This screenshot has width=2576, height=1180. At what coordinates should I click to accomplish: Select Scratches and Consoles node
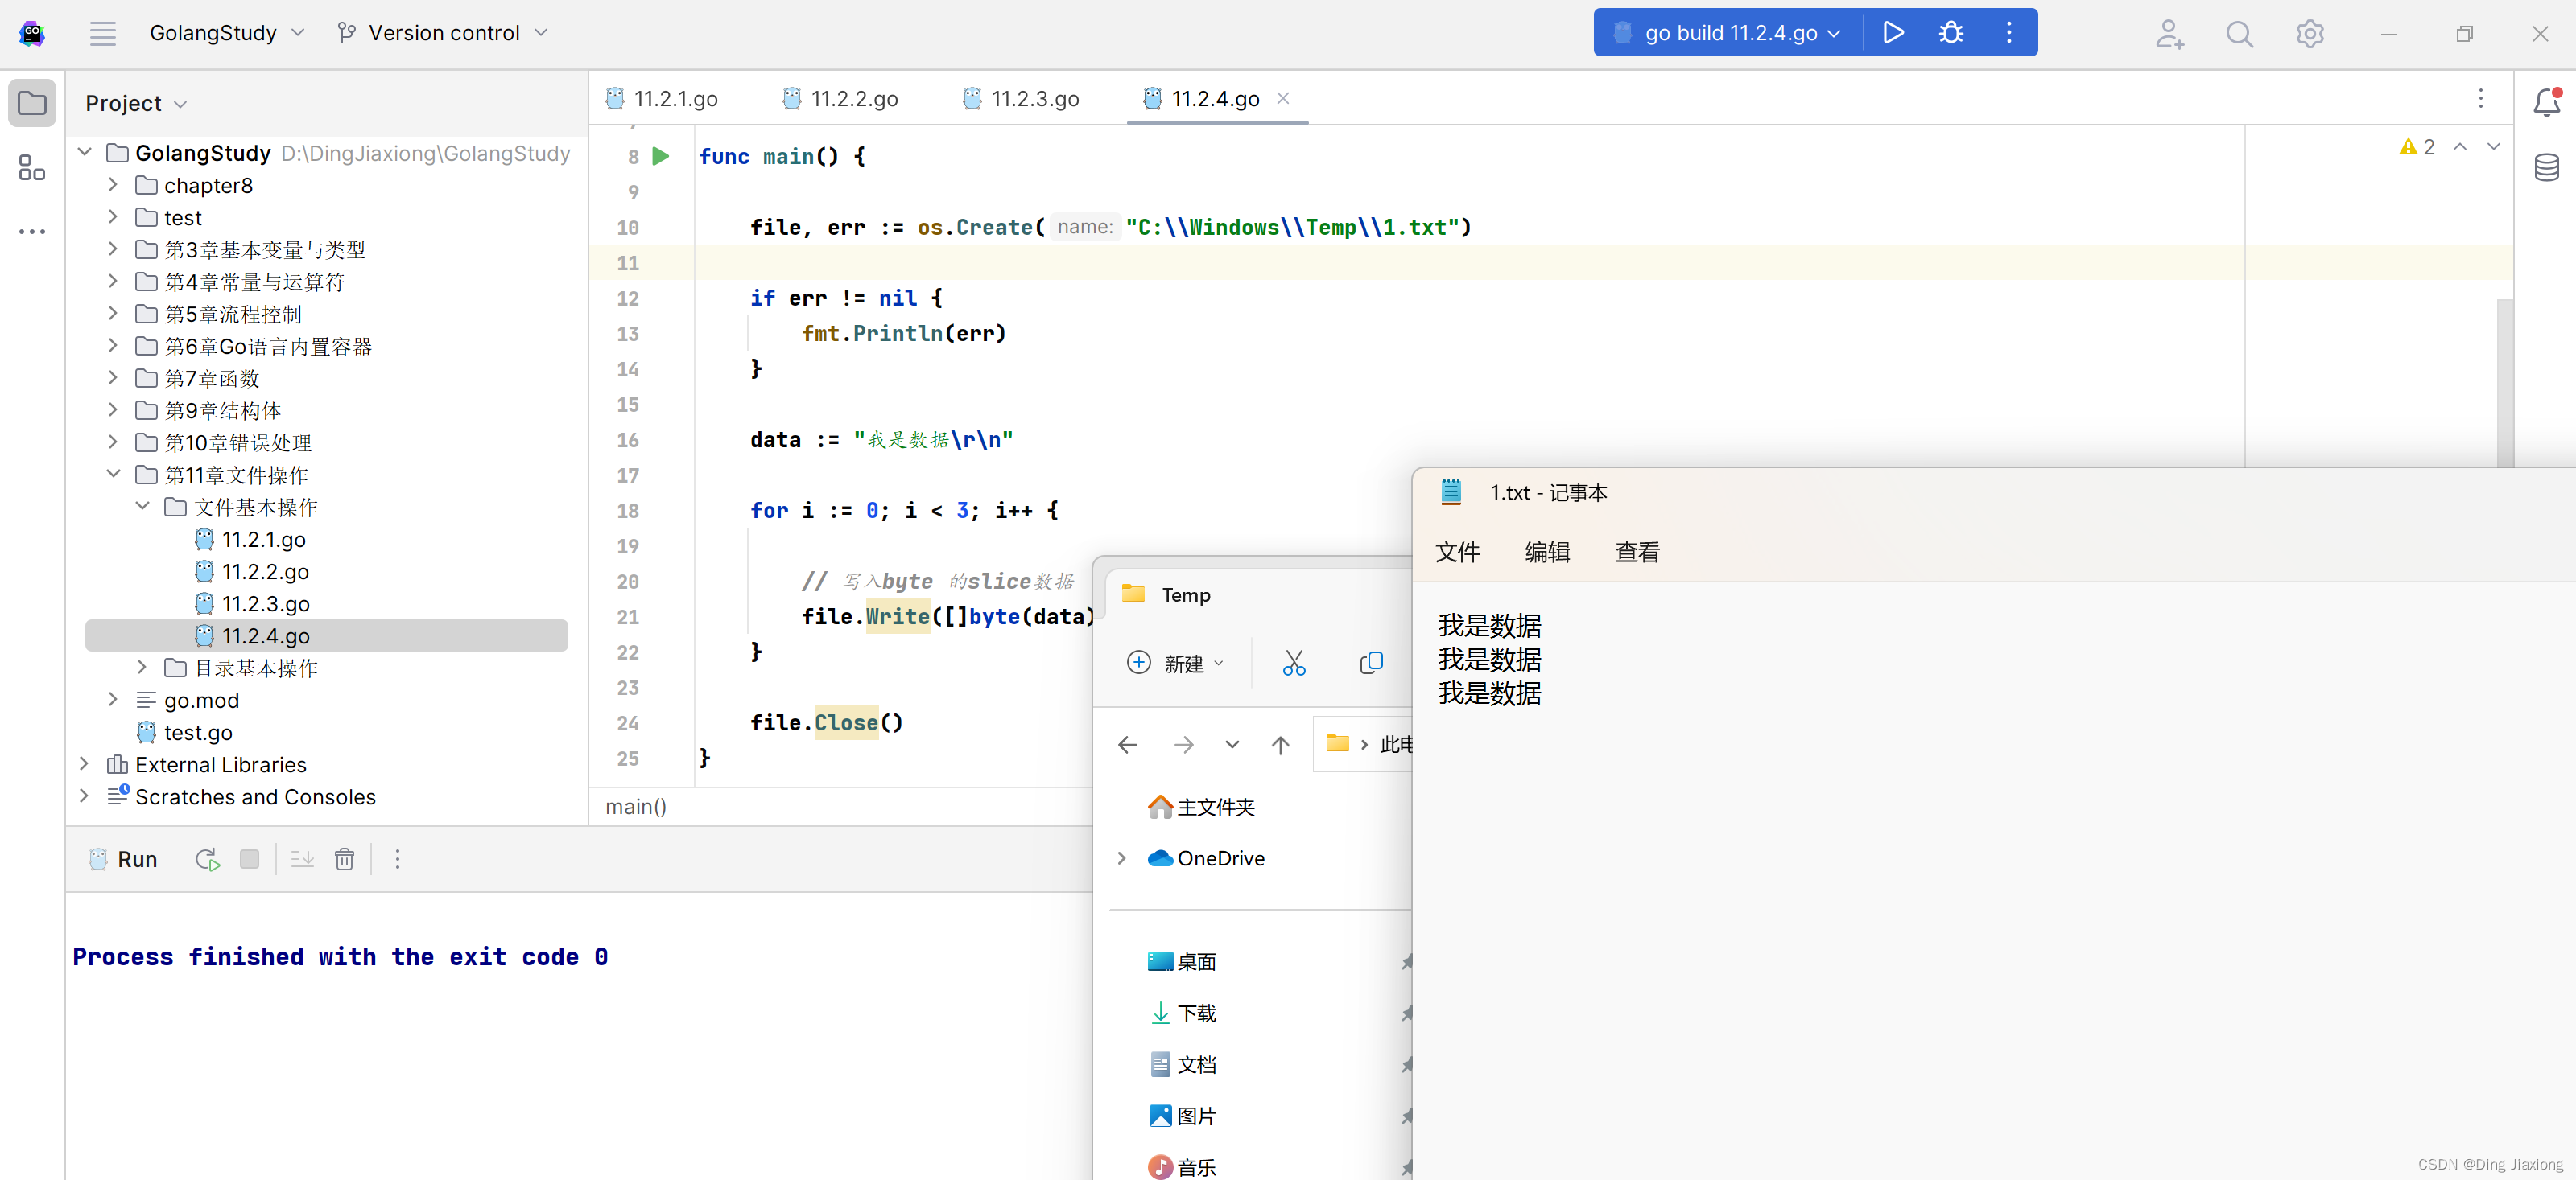[x=255, y=796]
